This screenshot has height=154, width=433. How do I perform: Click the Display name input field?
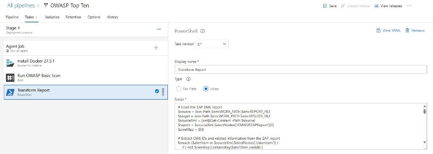301,70
